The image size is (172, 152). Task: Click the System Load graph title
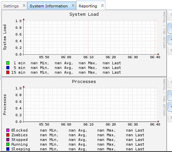[x=84, y=14]
